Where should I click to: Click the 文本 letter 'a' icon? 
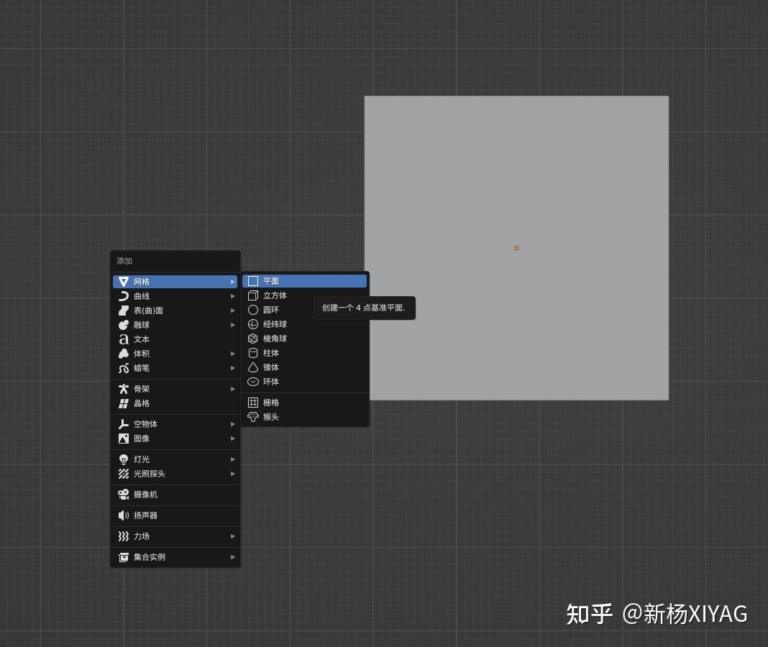(x=124, y=339)
